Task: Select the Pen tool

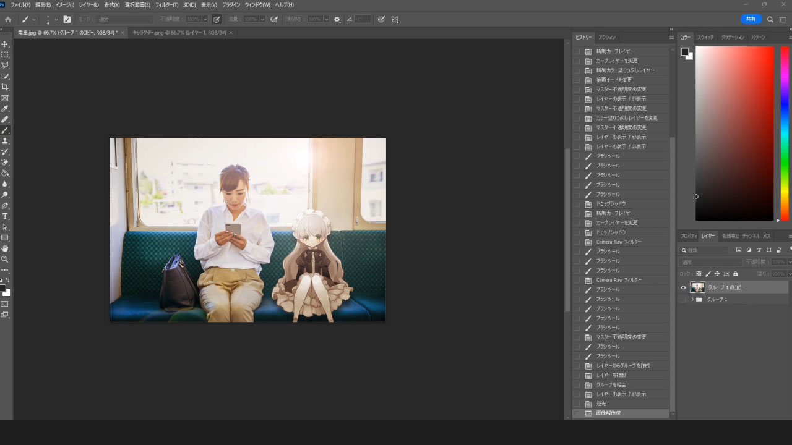Action: [x=5, y=206]
